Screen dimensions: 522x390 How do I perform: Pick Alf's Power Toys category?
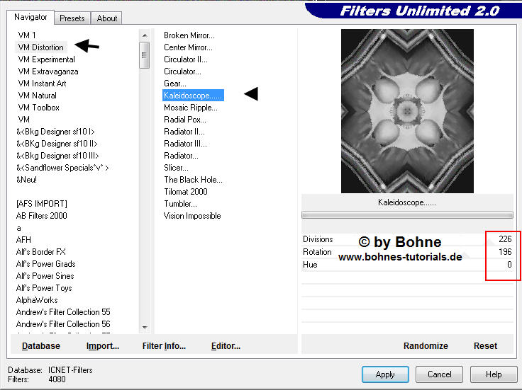[44, 288]
